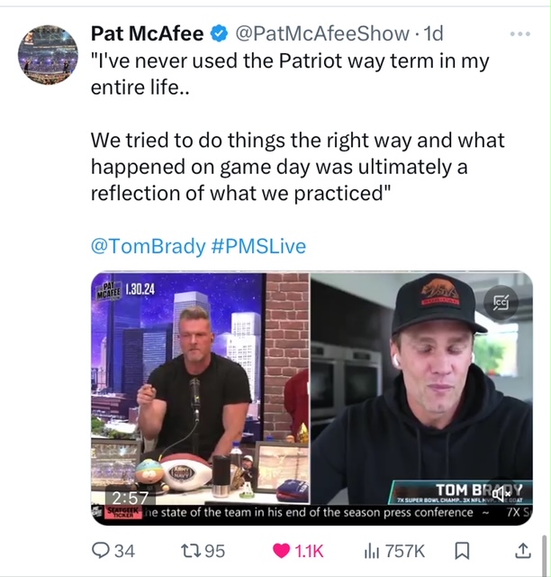Viewport: 551px width, 577px height.
Task: Tap the repost arrows icon
Action: [191, 551]
